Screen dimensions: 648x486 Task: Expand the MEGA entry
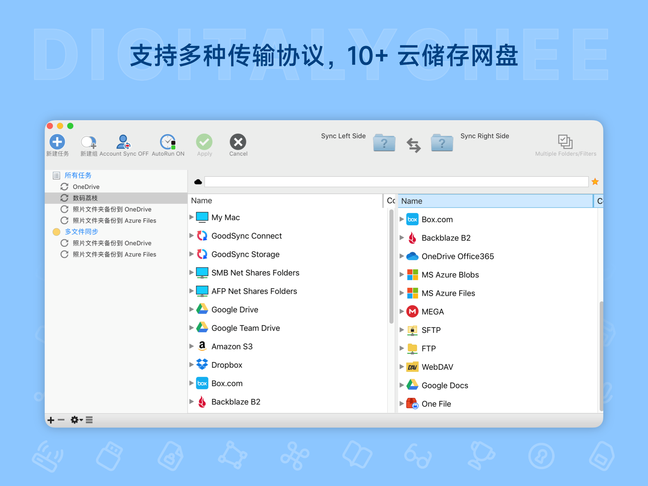tap(402, 311)
